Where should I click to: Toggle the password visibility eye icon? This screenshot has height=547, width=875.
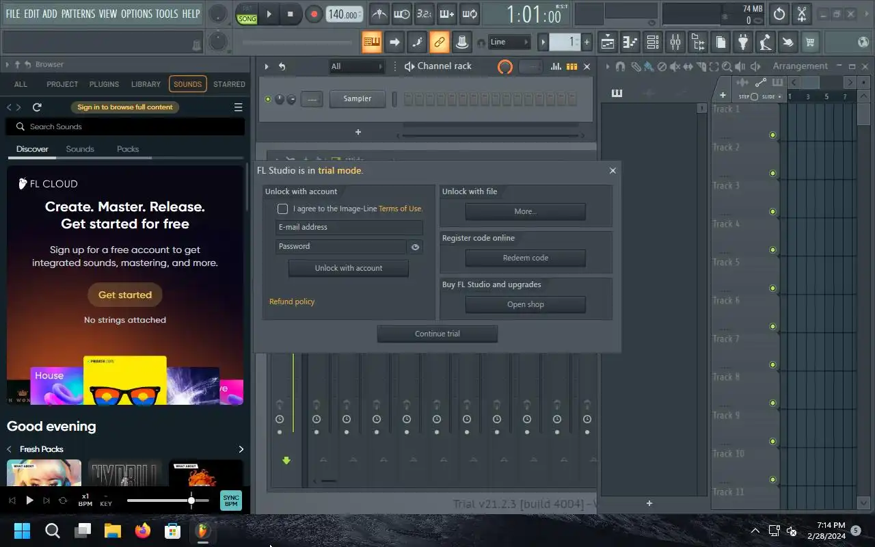point(415,247)
